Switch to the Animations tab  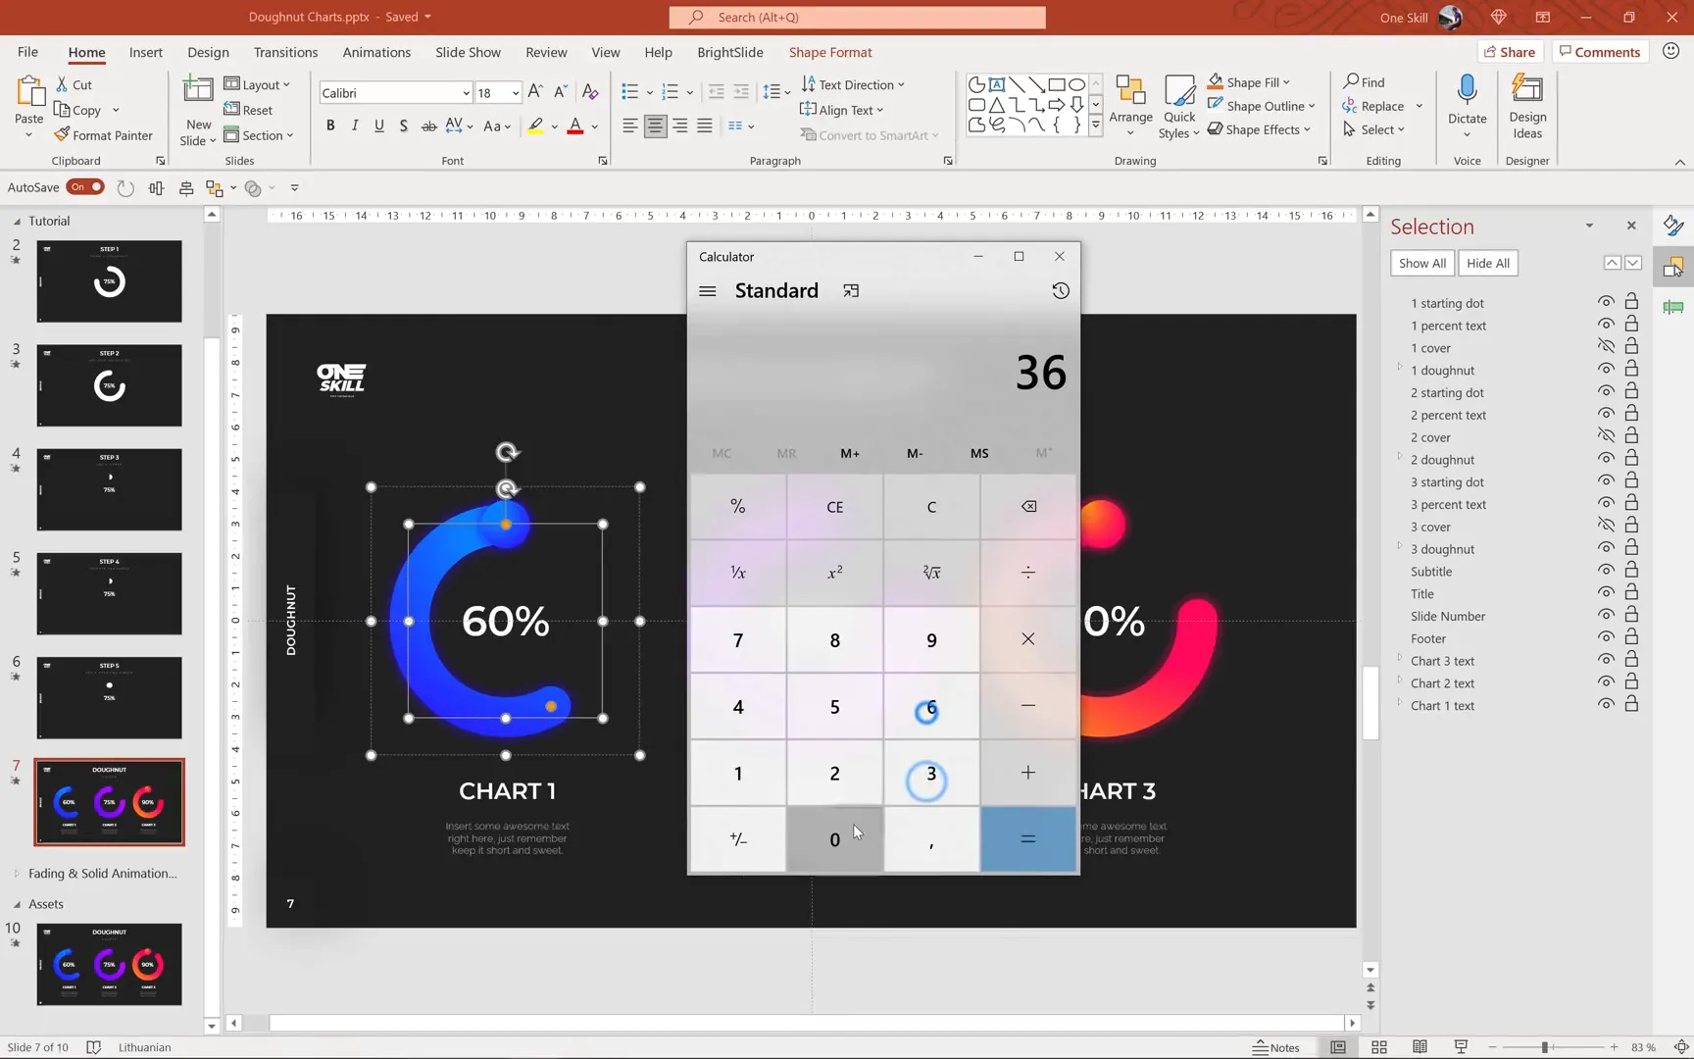(376, 52)
